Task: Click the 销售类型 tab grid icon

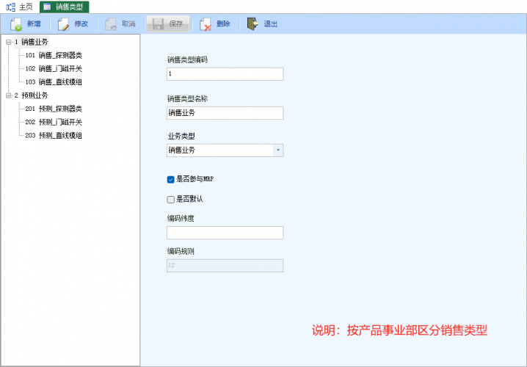Action: pos(47,7)
